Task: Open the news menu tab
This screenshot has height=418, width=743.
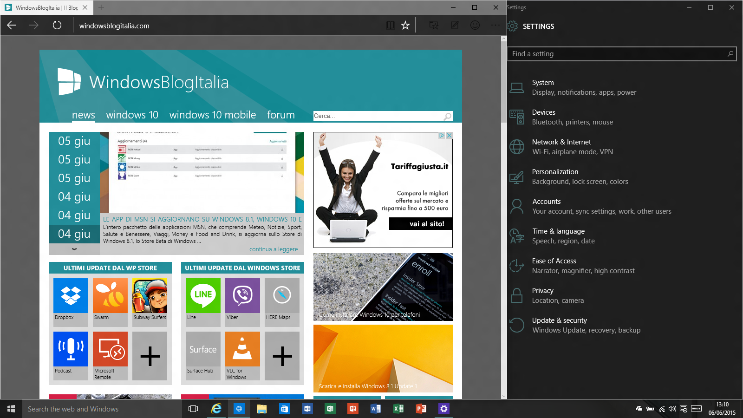Action: [83, 115]
